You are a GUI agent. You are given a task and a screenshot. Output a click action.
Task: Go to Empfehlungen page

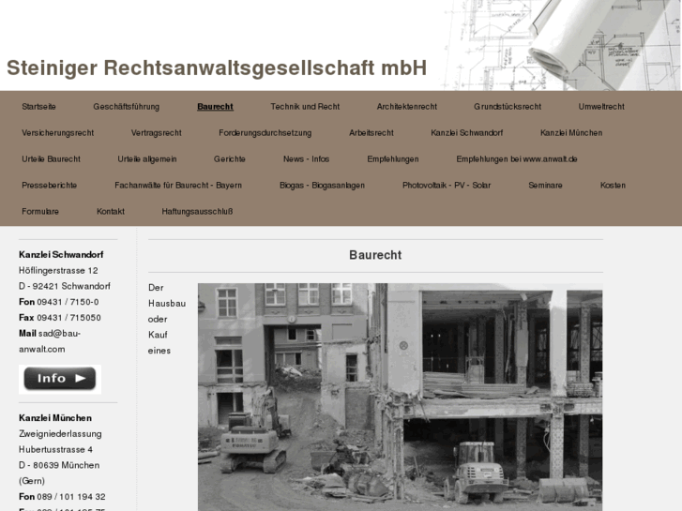click(x=393, y=159)
